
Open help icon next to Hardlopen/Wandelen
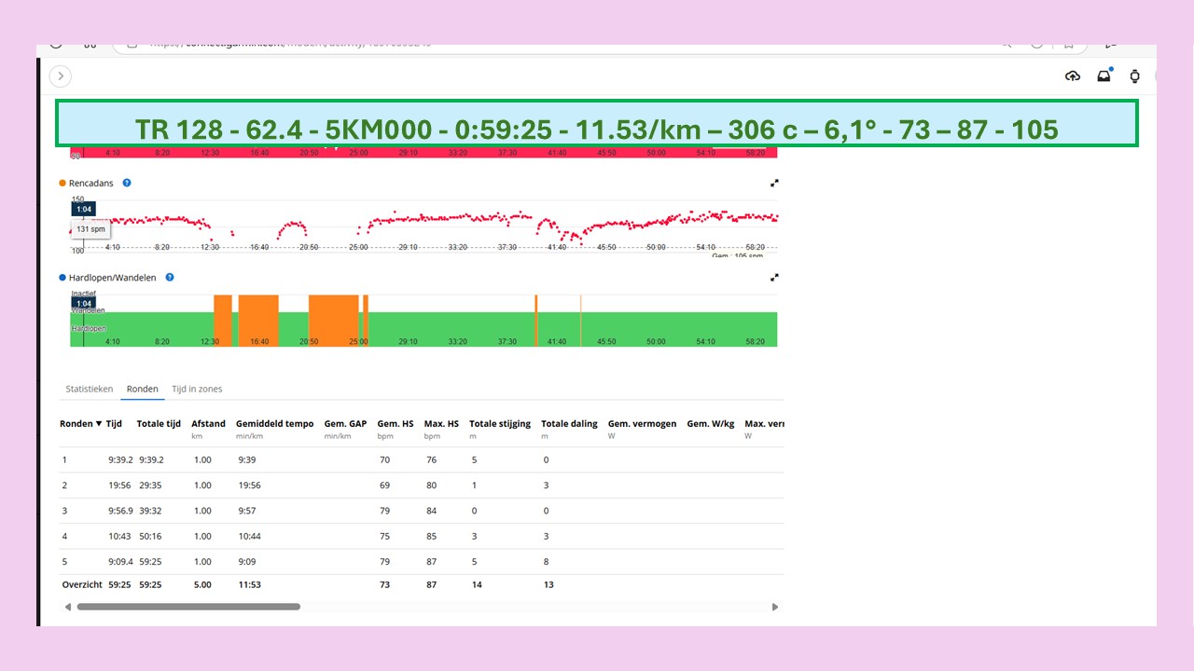(x=169, y=277)
